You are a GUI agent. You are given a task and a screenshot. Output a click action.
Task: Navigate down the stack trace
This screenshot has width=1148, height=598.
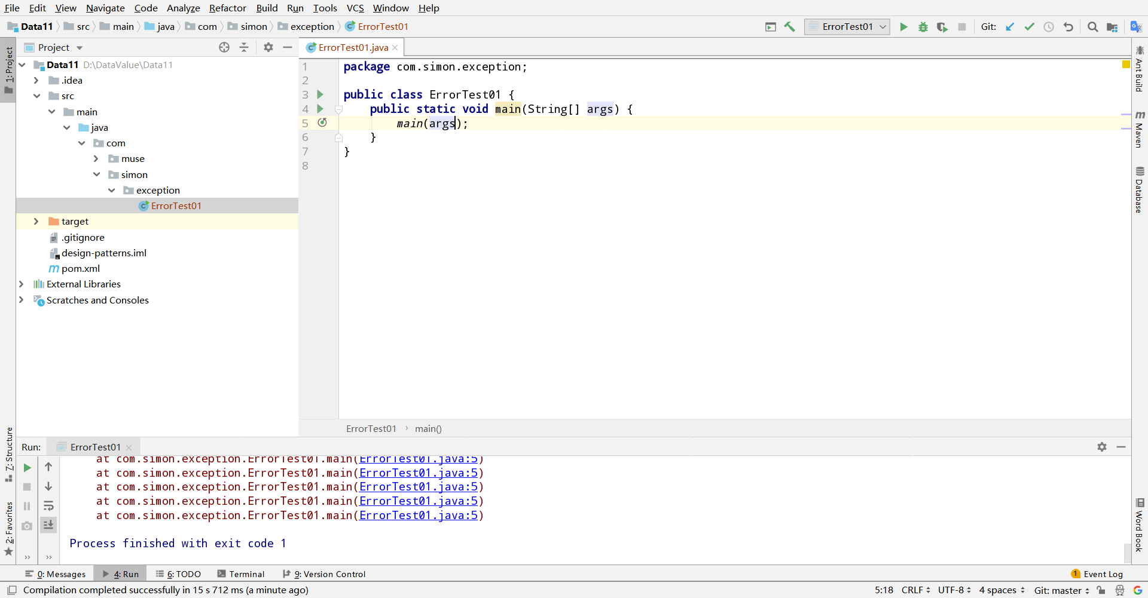(x=48, y=486)
